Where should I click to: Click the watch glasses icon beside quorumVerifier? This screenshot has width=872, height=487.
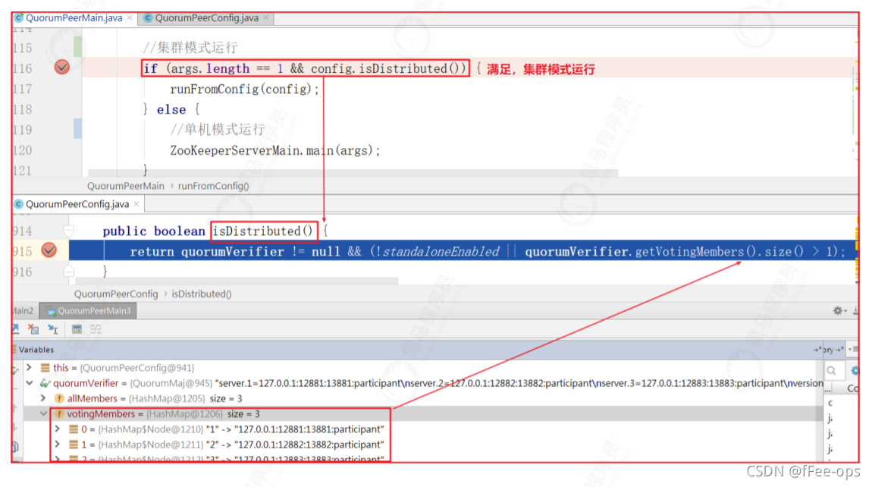45,383
